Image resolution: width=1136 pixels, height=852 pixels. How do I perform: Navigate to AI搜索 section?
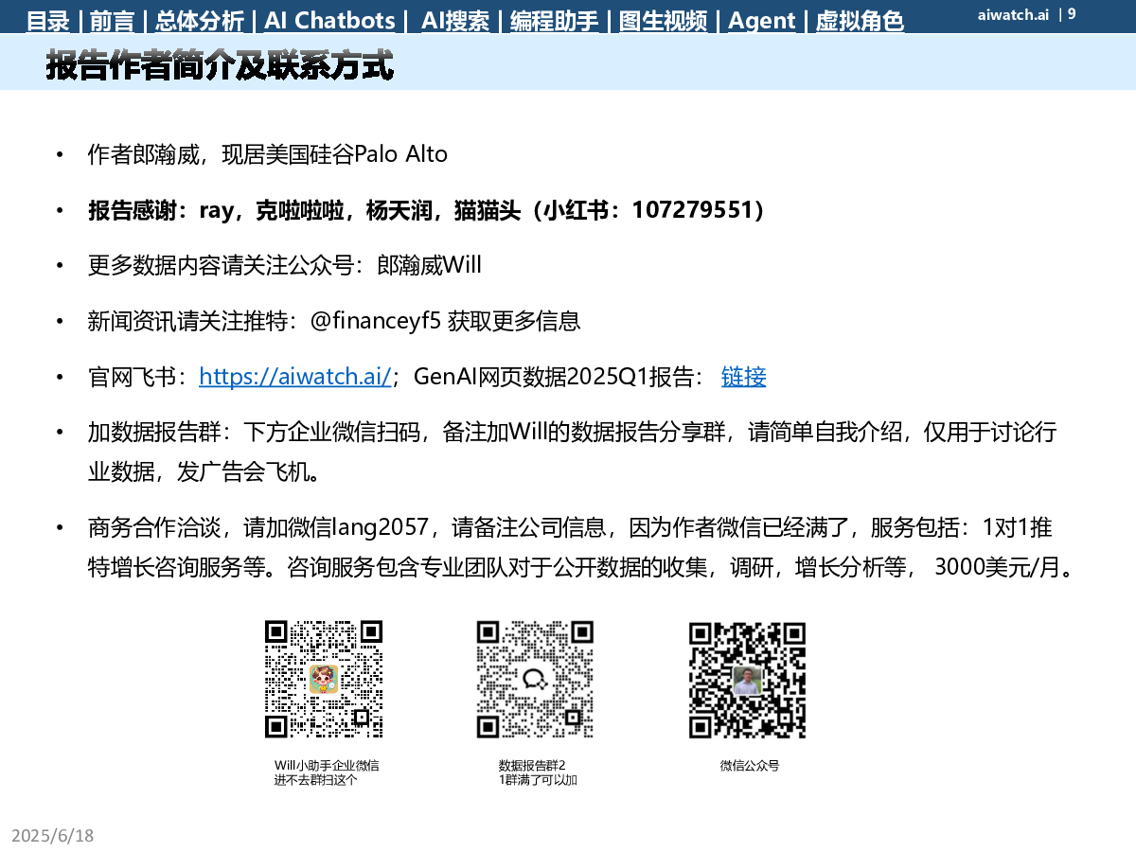455,21
